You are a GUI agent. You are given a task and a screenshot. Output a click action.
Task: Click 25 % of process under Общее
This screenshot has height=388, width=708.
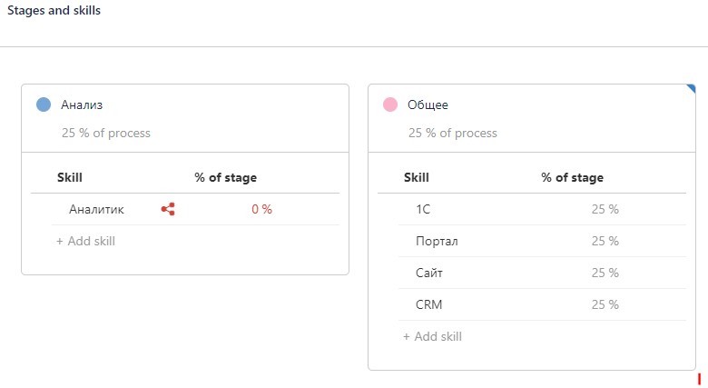453,133
